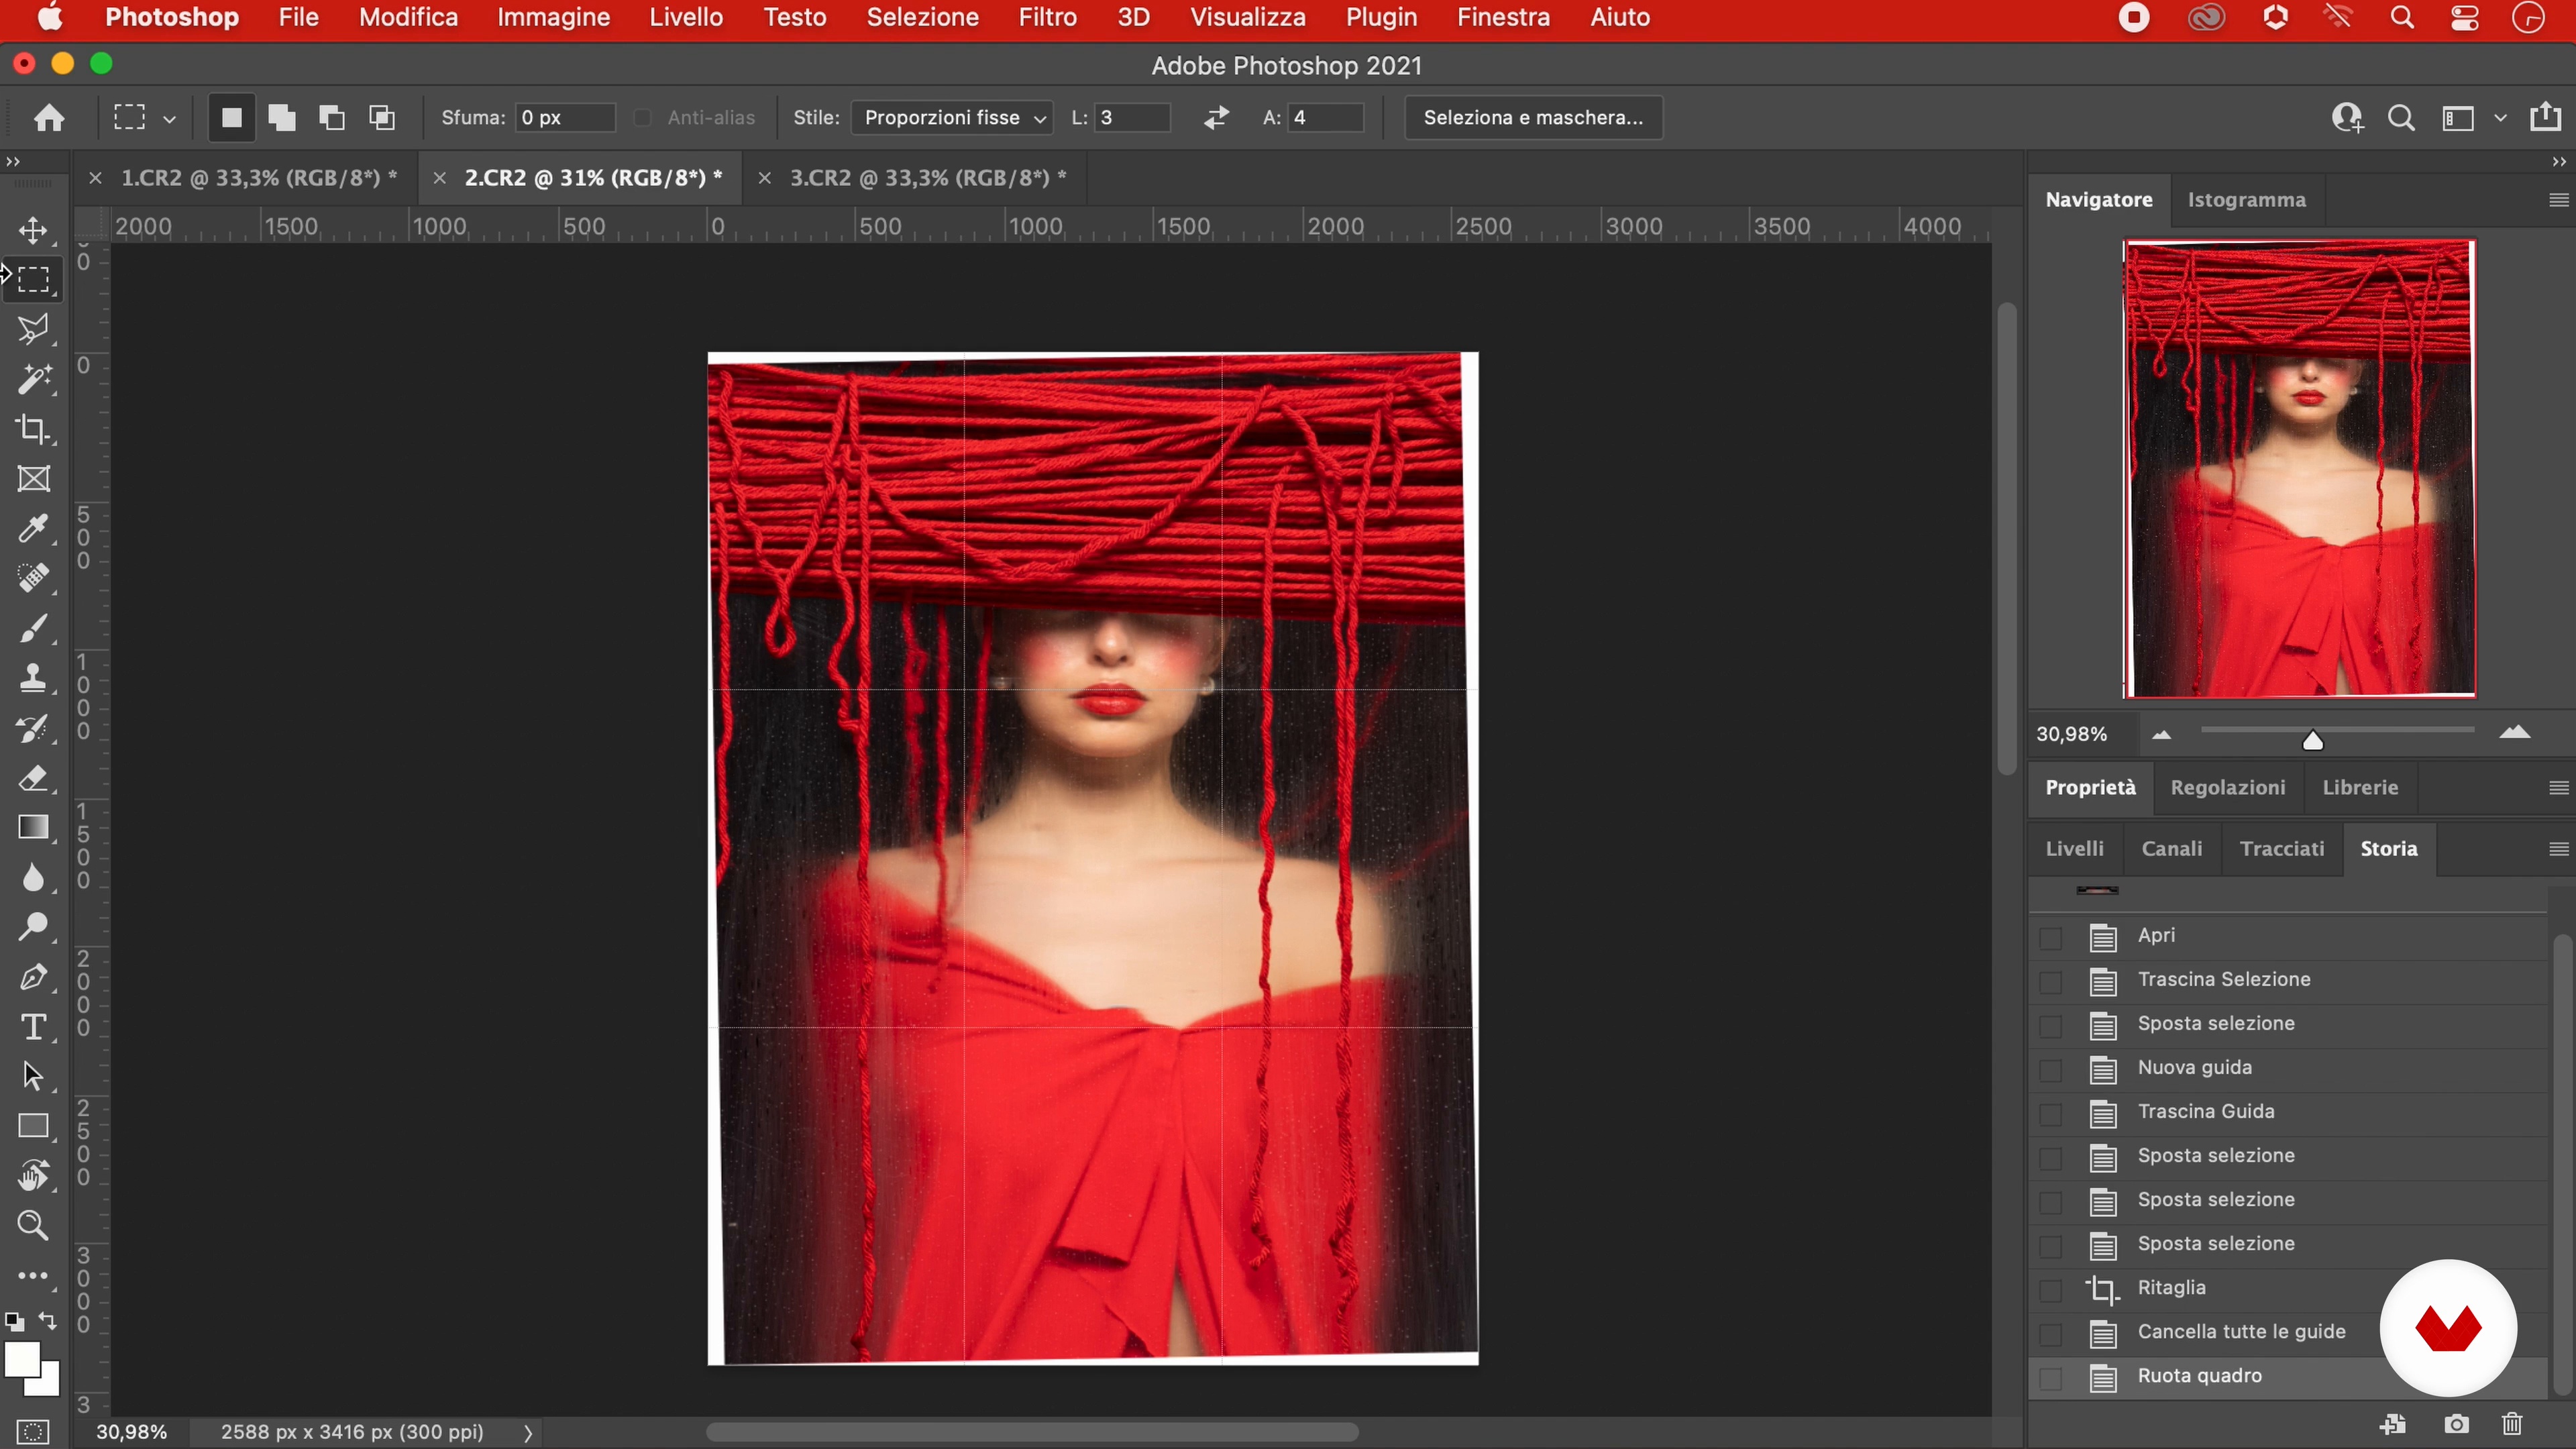Select the Type tool

point(33,1027)
